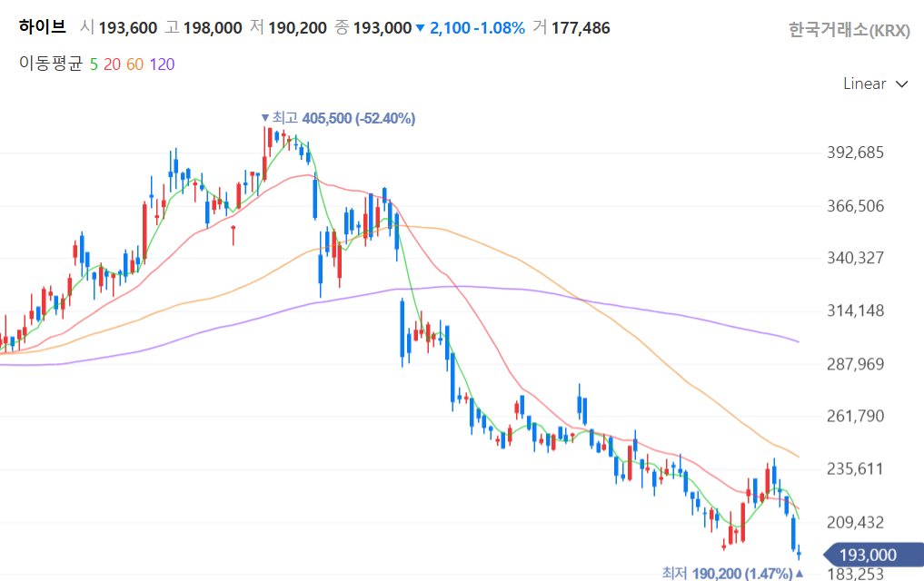Open the Linear scale dropdown
Viewport: 924px width, 581px height.
pyautogui.click(x=875, y=84)
